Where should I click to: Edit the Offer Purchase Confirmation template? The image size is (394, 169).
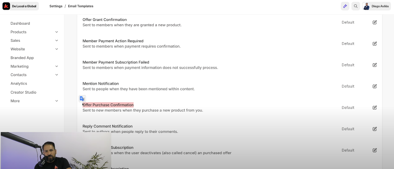[x=375, y=107]
